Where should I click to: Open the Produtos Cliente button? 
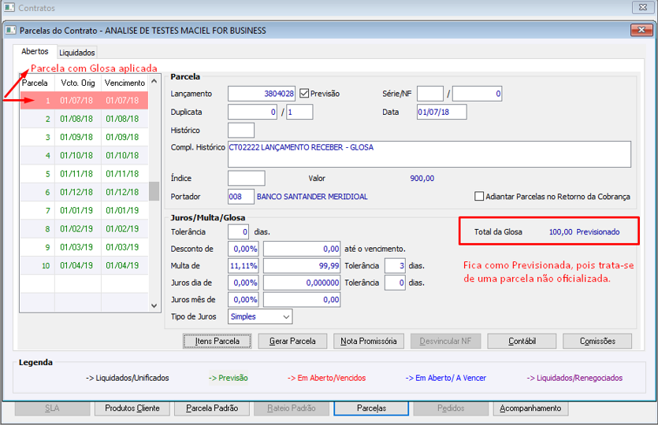point(132,408)
